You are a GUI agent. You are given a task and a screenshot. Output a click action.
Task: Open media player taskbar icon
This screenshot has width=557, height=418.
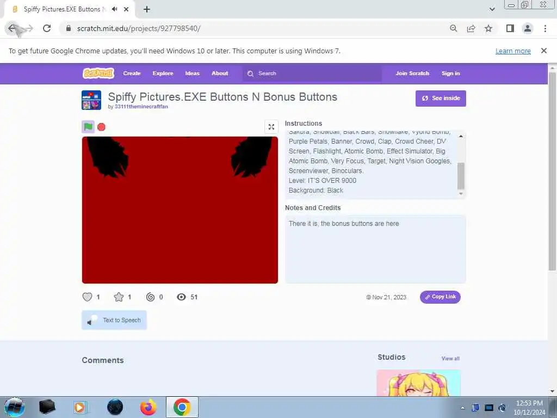[81, 407]
